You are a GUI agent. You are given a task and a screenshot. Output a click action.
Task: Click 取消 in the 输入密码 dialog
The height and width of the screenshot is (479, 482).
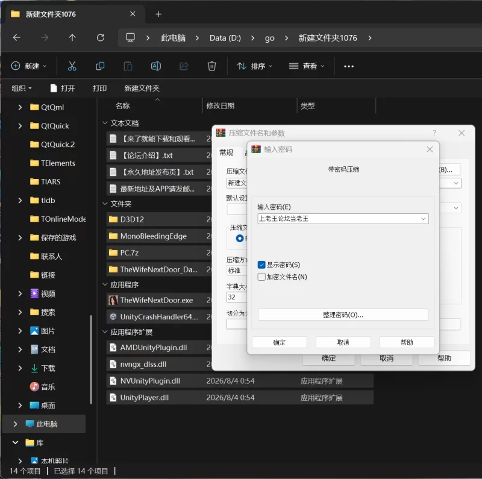click(x=343, y=342)
